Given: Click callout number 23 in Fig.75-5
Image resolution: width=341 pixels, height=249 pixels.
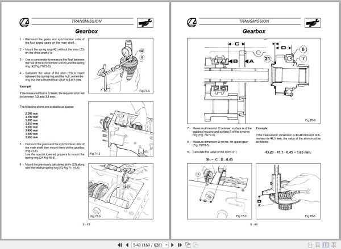Looking at the screenshot, I should click(126, 187).
